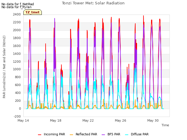187x140 pixels.
Task: Click the 0 y-axis tick label
Action: [x=20, y=108]
